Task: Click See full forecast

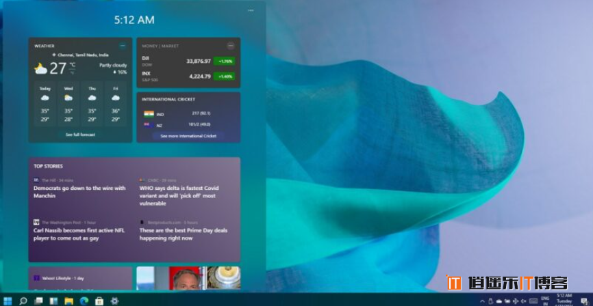Action: point(80,135)
